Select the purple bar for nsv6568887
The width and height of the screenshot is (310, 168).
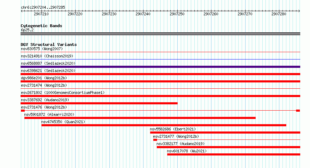(160, 67)
